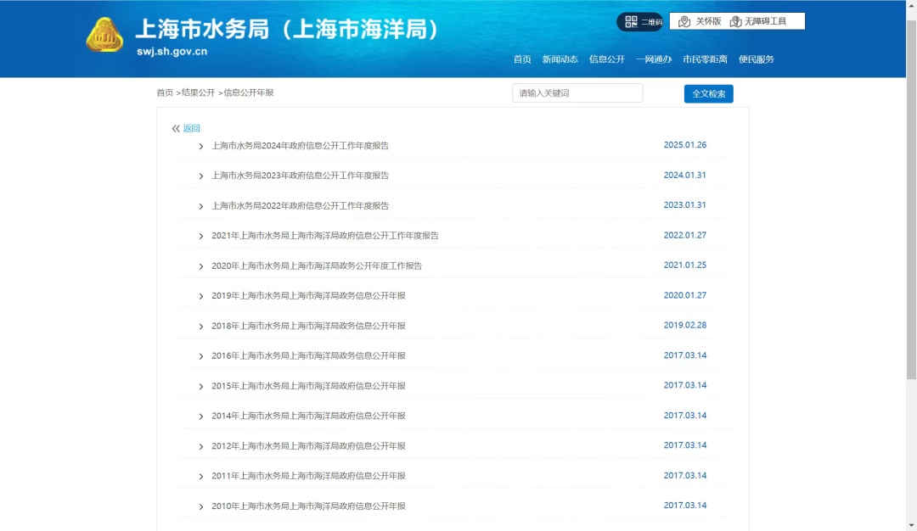The height and width of the screenshot is (531, 917).
Task: Go to 新闻动态 in the navigation bar
Action: coord(560,59)
